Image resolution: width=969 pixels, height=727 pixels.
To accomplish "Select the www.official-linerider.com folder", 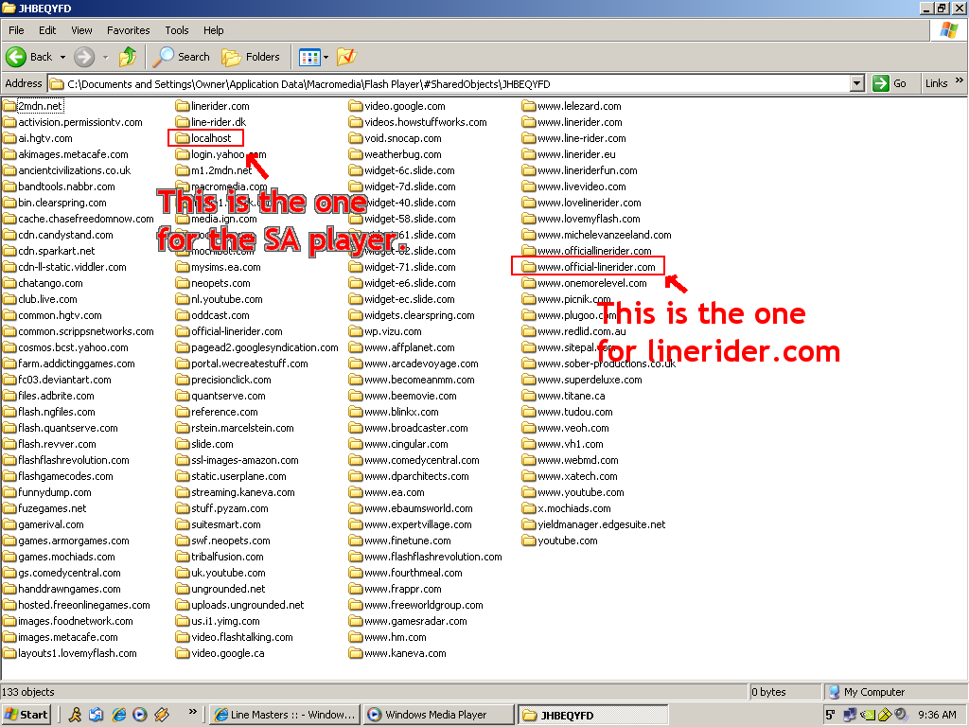I will click(589, 267).
